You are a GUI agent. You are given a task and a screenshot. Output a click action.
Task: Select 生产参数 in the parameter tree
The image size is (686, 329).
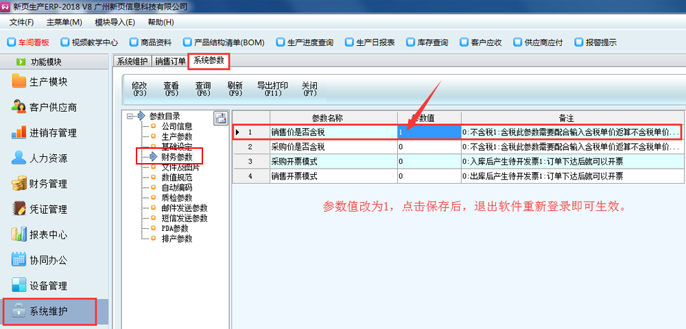(x=176, y=136)
